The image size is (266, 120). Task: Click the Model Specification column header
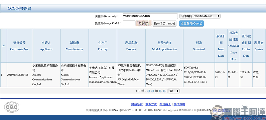point(164,46)
